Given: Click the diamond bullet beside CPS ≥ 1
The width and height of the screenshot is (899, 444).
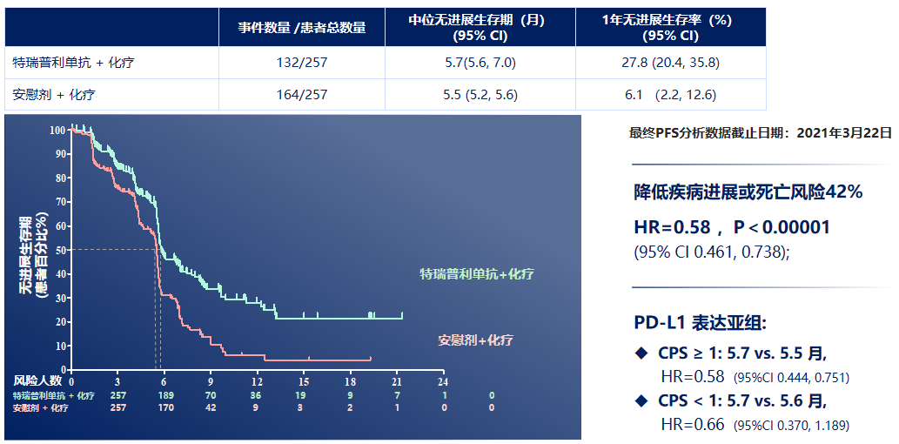Looking at the screenshot, I should pos(641,353).
